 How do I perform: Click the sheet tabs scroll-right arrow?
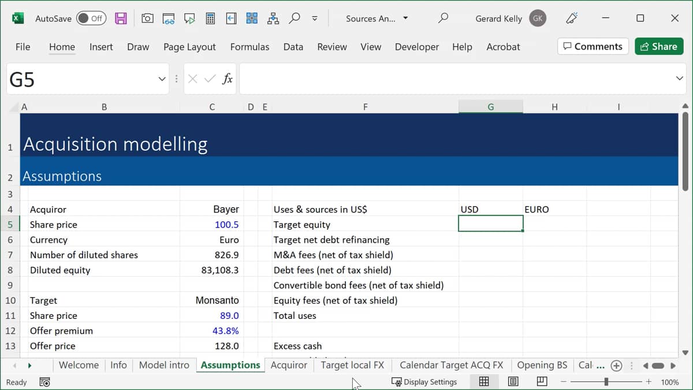[x=29, y=365]
